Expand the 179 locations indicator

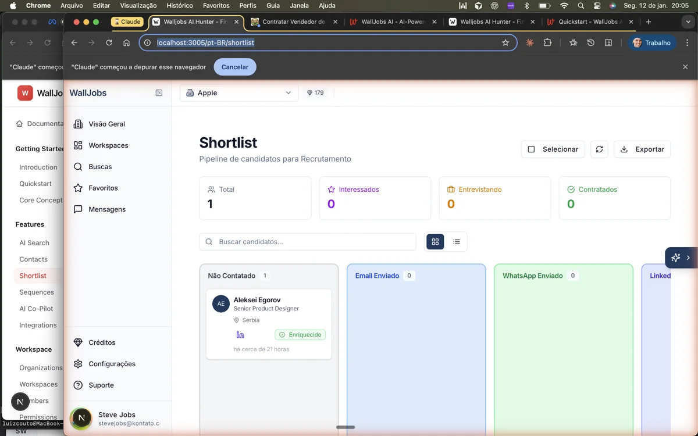(x=315, y=92)
